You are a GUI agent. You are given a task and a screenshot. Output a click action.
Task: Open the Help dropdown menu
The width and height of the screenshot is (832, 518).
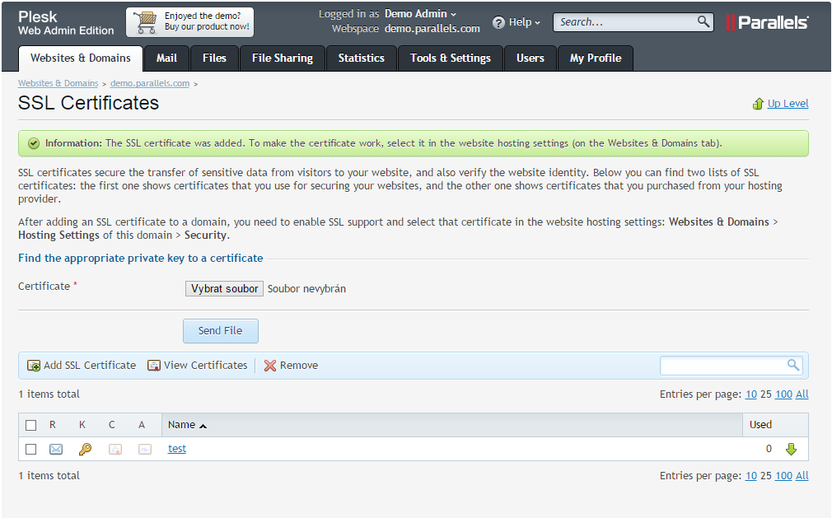[x=516, y=22]
